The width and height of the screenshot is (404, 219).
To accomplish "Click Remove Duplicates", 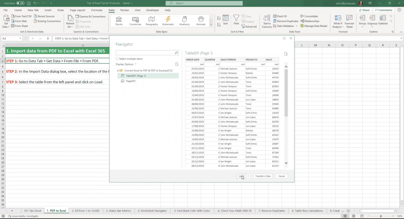I will [286, 21].
